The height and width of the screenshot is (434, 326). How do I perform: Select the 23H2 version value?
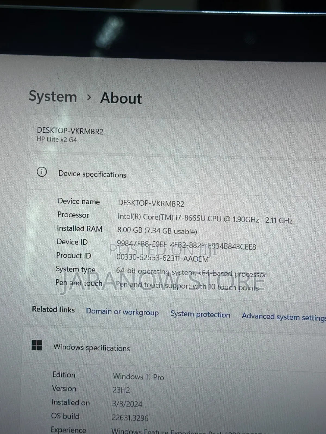121,390
